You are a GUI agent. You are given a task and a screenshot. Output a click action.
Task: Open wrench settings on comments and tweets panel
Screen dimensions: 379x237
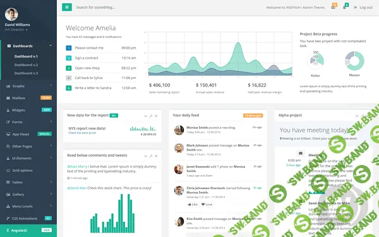coord(151,156)
